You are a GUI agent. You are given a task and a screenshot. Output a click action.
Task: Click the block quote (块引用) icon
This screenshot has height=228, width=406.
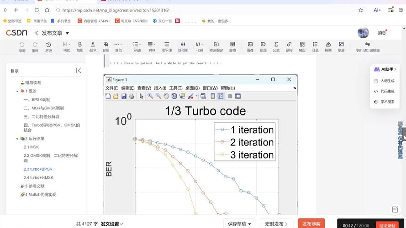[183, 47]
